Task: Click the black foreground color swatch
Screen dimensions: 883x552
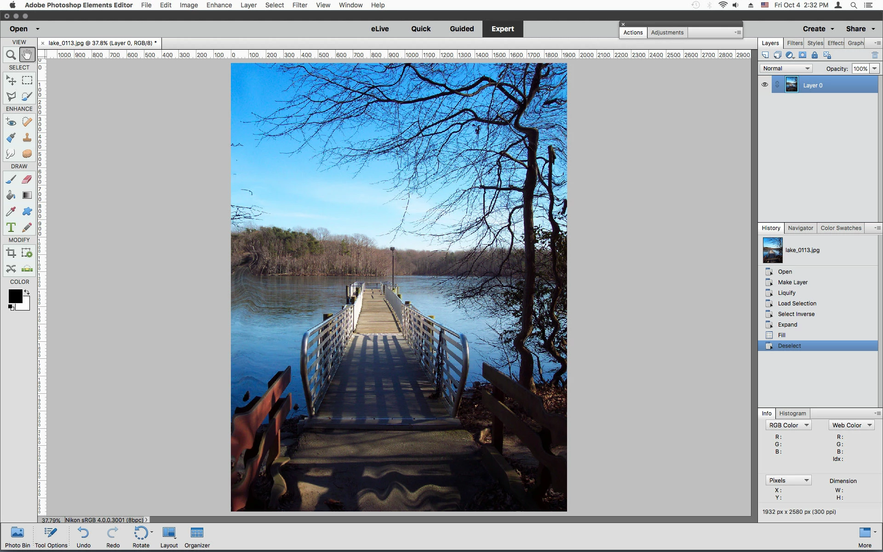Action: [15, 296]
